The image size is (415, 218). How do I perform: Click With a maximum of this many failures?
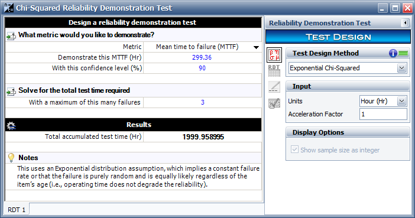pyautogui.click(x=85, y=102)
